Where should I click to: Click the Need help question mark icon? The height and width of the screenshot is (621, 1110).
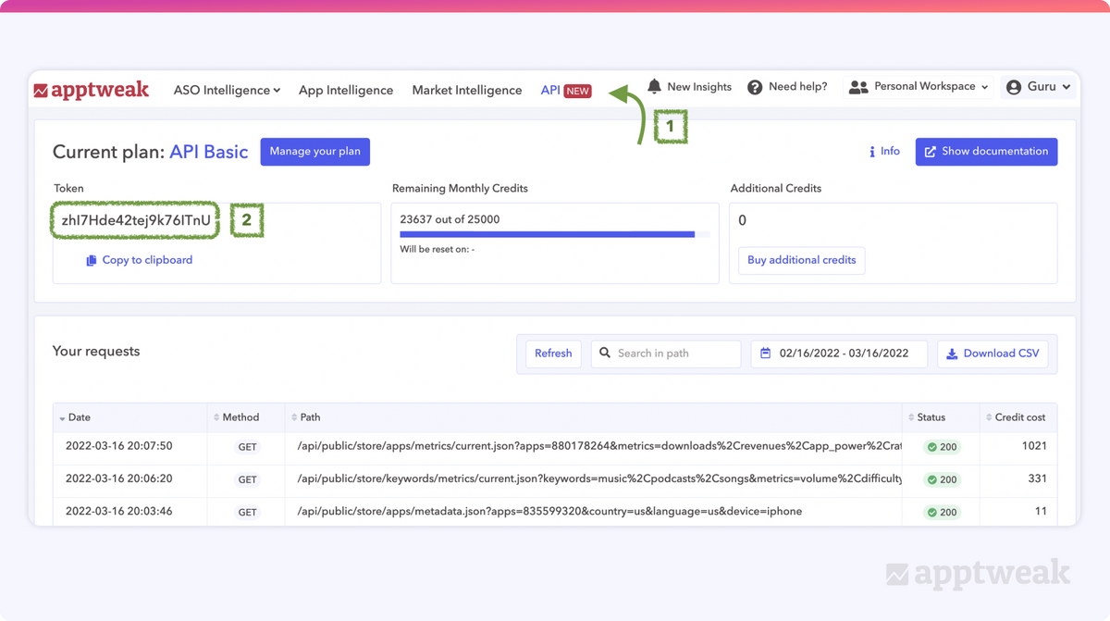click(755, 87)
